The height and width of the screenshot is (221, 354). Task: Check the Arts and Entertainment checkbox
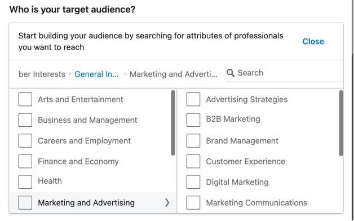[x=25, y=99]
